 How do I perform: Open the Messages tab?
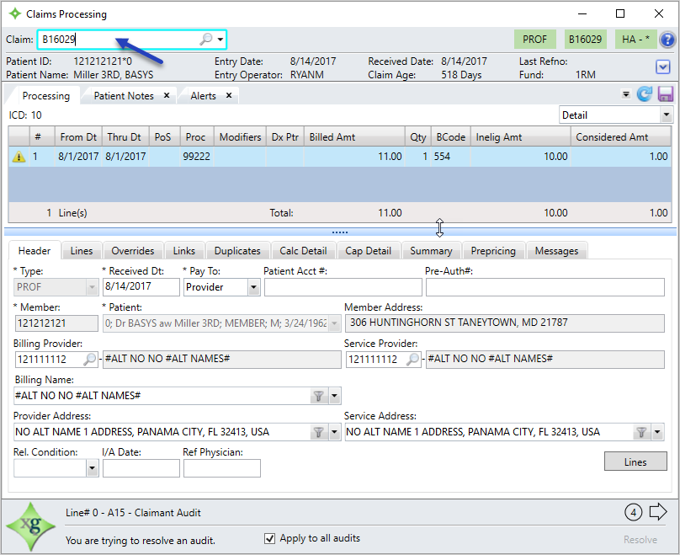click(556, 251)
